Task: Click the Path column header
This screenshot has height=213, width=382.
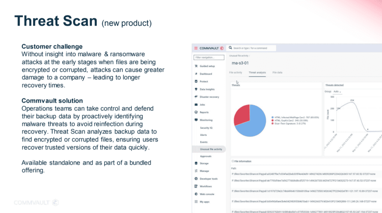Action: click(x=234, y=168)
